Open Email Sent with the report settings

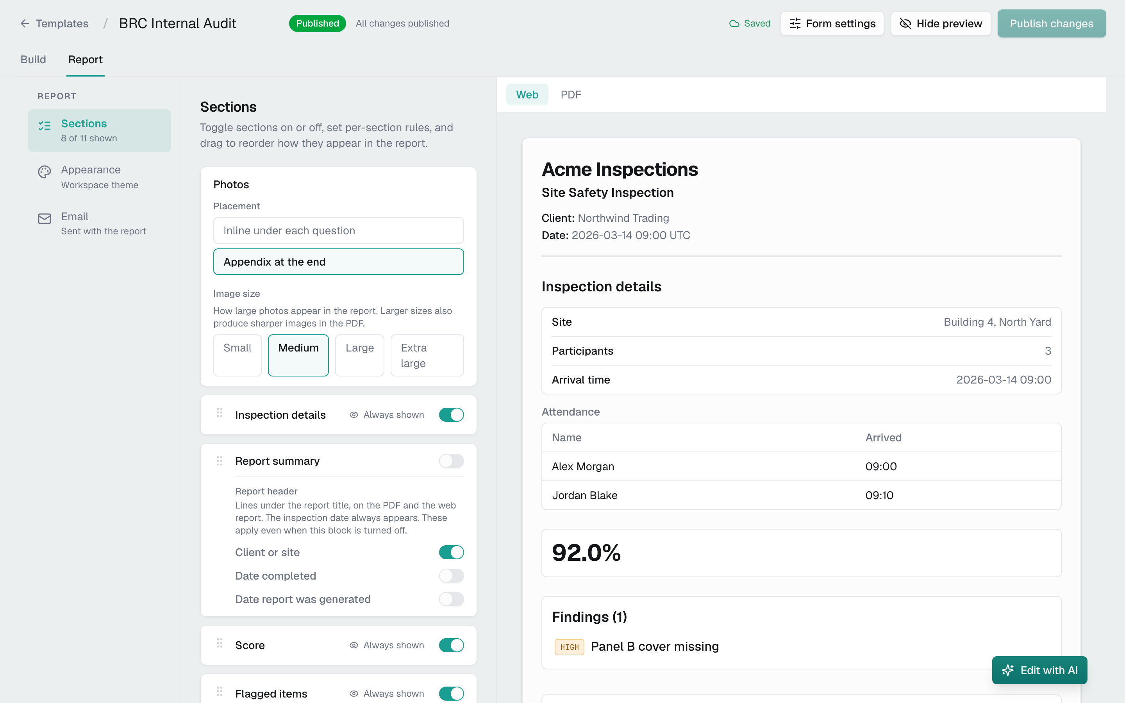pos(100,224)
